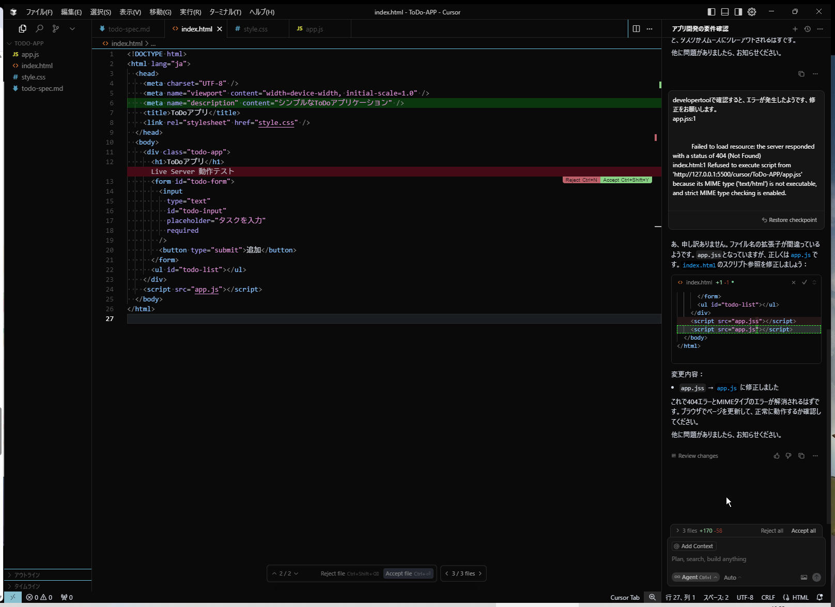This screenshot has height=607, width=835.
Task: Open the Agent mode dropdown
Action: (x=695, y=578)
